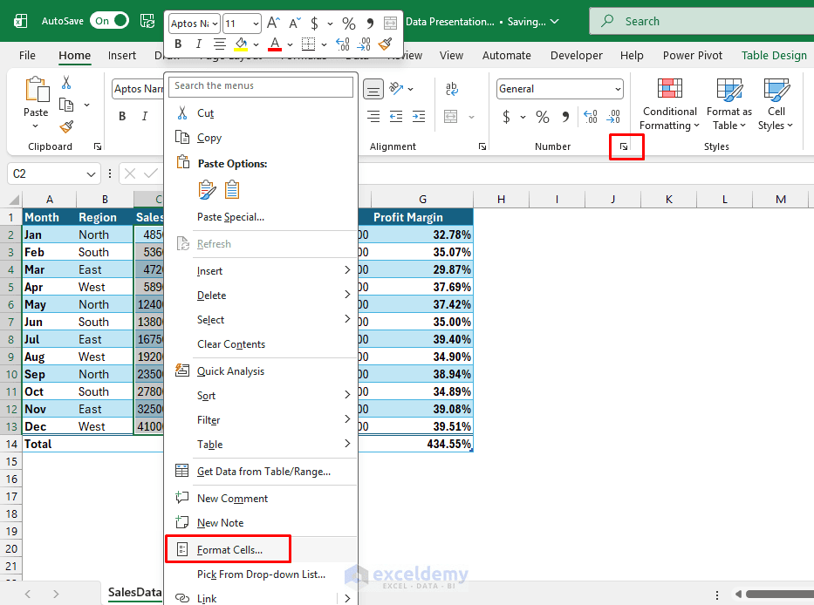814x605 pixels.
Task: Open the Developer tab
Action: coord(576,56)
